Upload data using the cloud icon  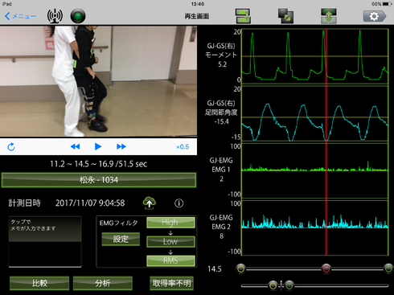[x=150, y=203]
